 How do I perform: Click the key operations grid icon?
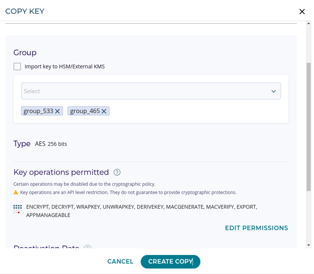pos(17,209)
